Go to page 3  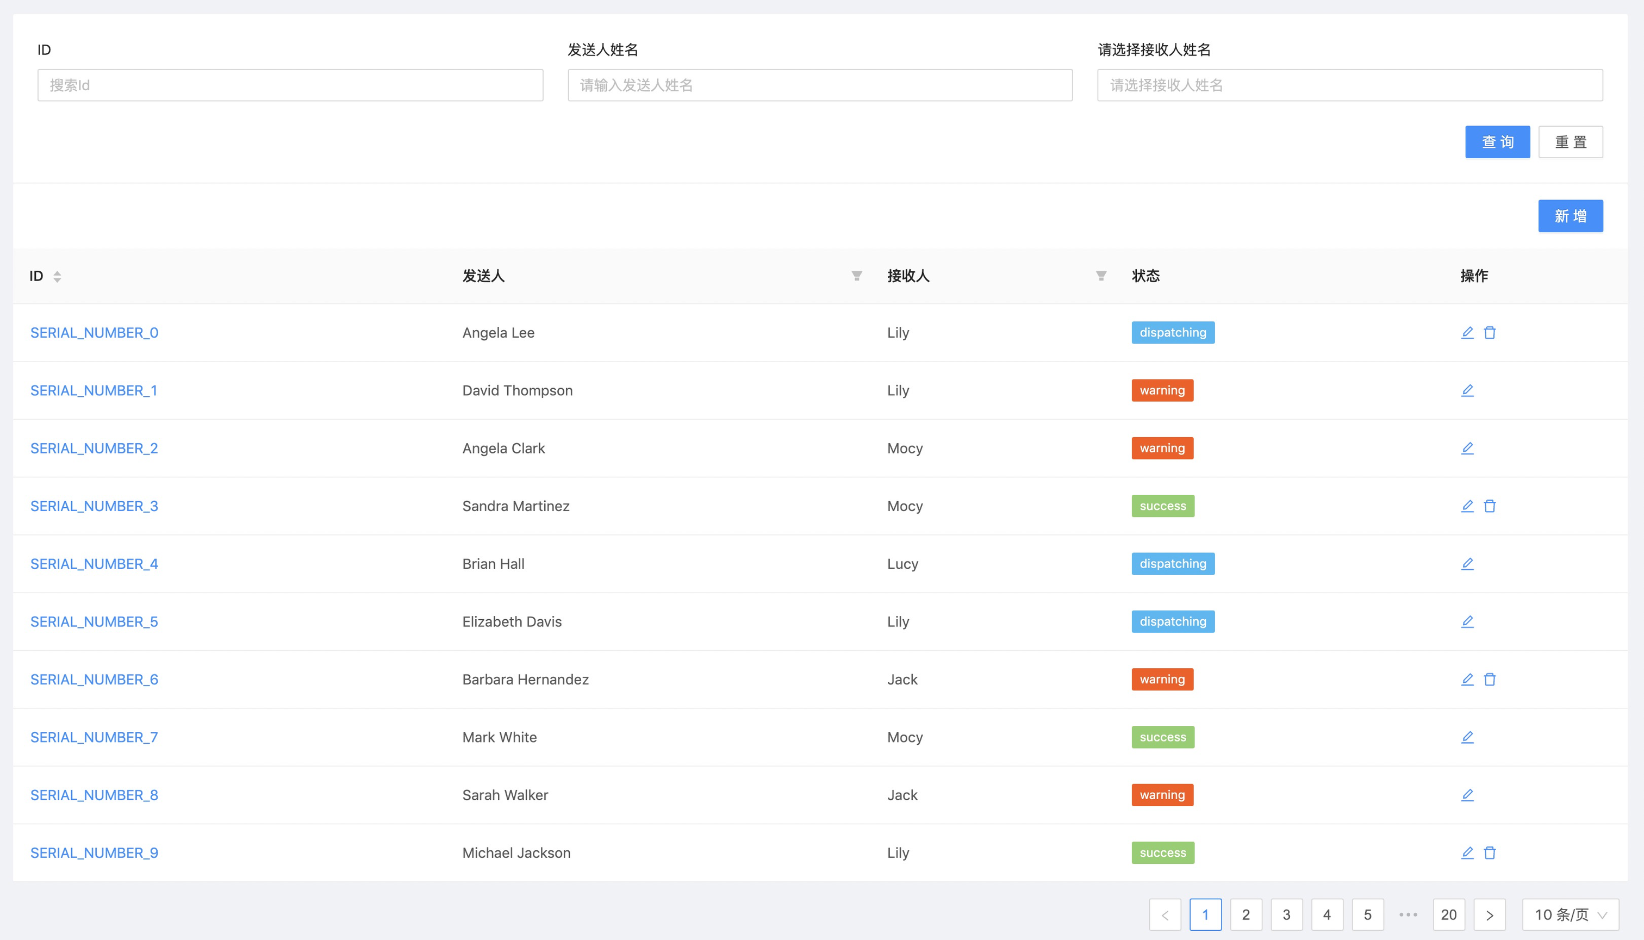point(1286,915)
